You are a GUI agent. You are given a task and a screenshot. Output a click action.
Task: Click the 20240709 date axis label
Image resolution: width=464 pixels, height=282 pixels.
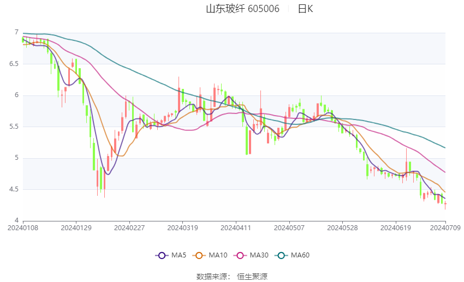click(x=445, y=228)
